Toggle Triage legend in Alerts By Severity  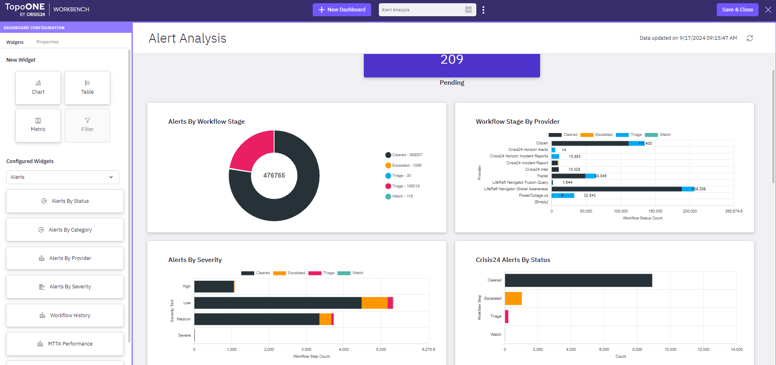[321, 273]
